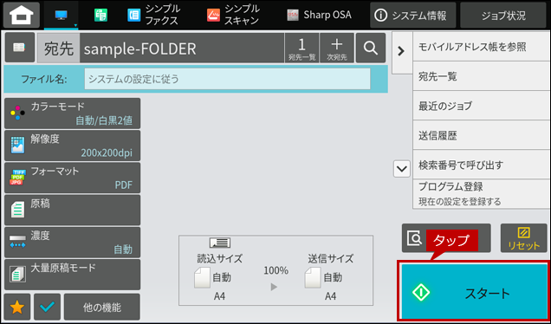The height and width of the screenshot is (324, 551).
Task: Open the Job Status button
Action: 503,15
